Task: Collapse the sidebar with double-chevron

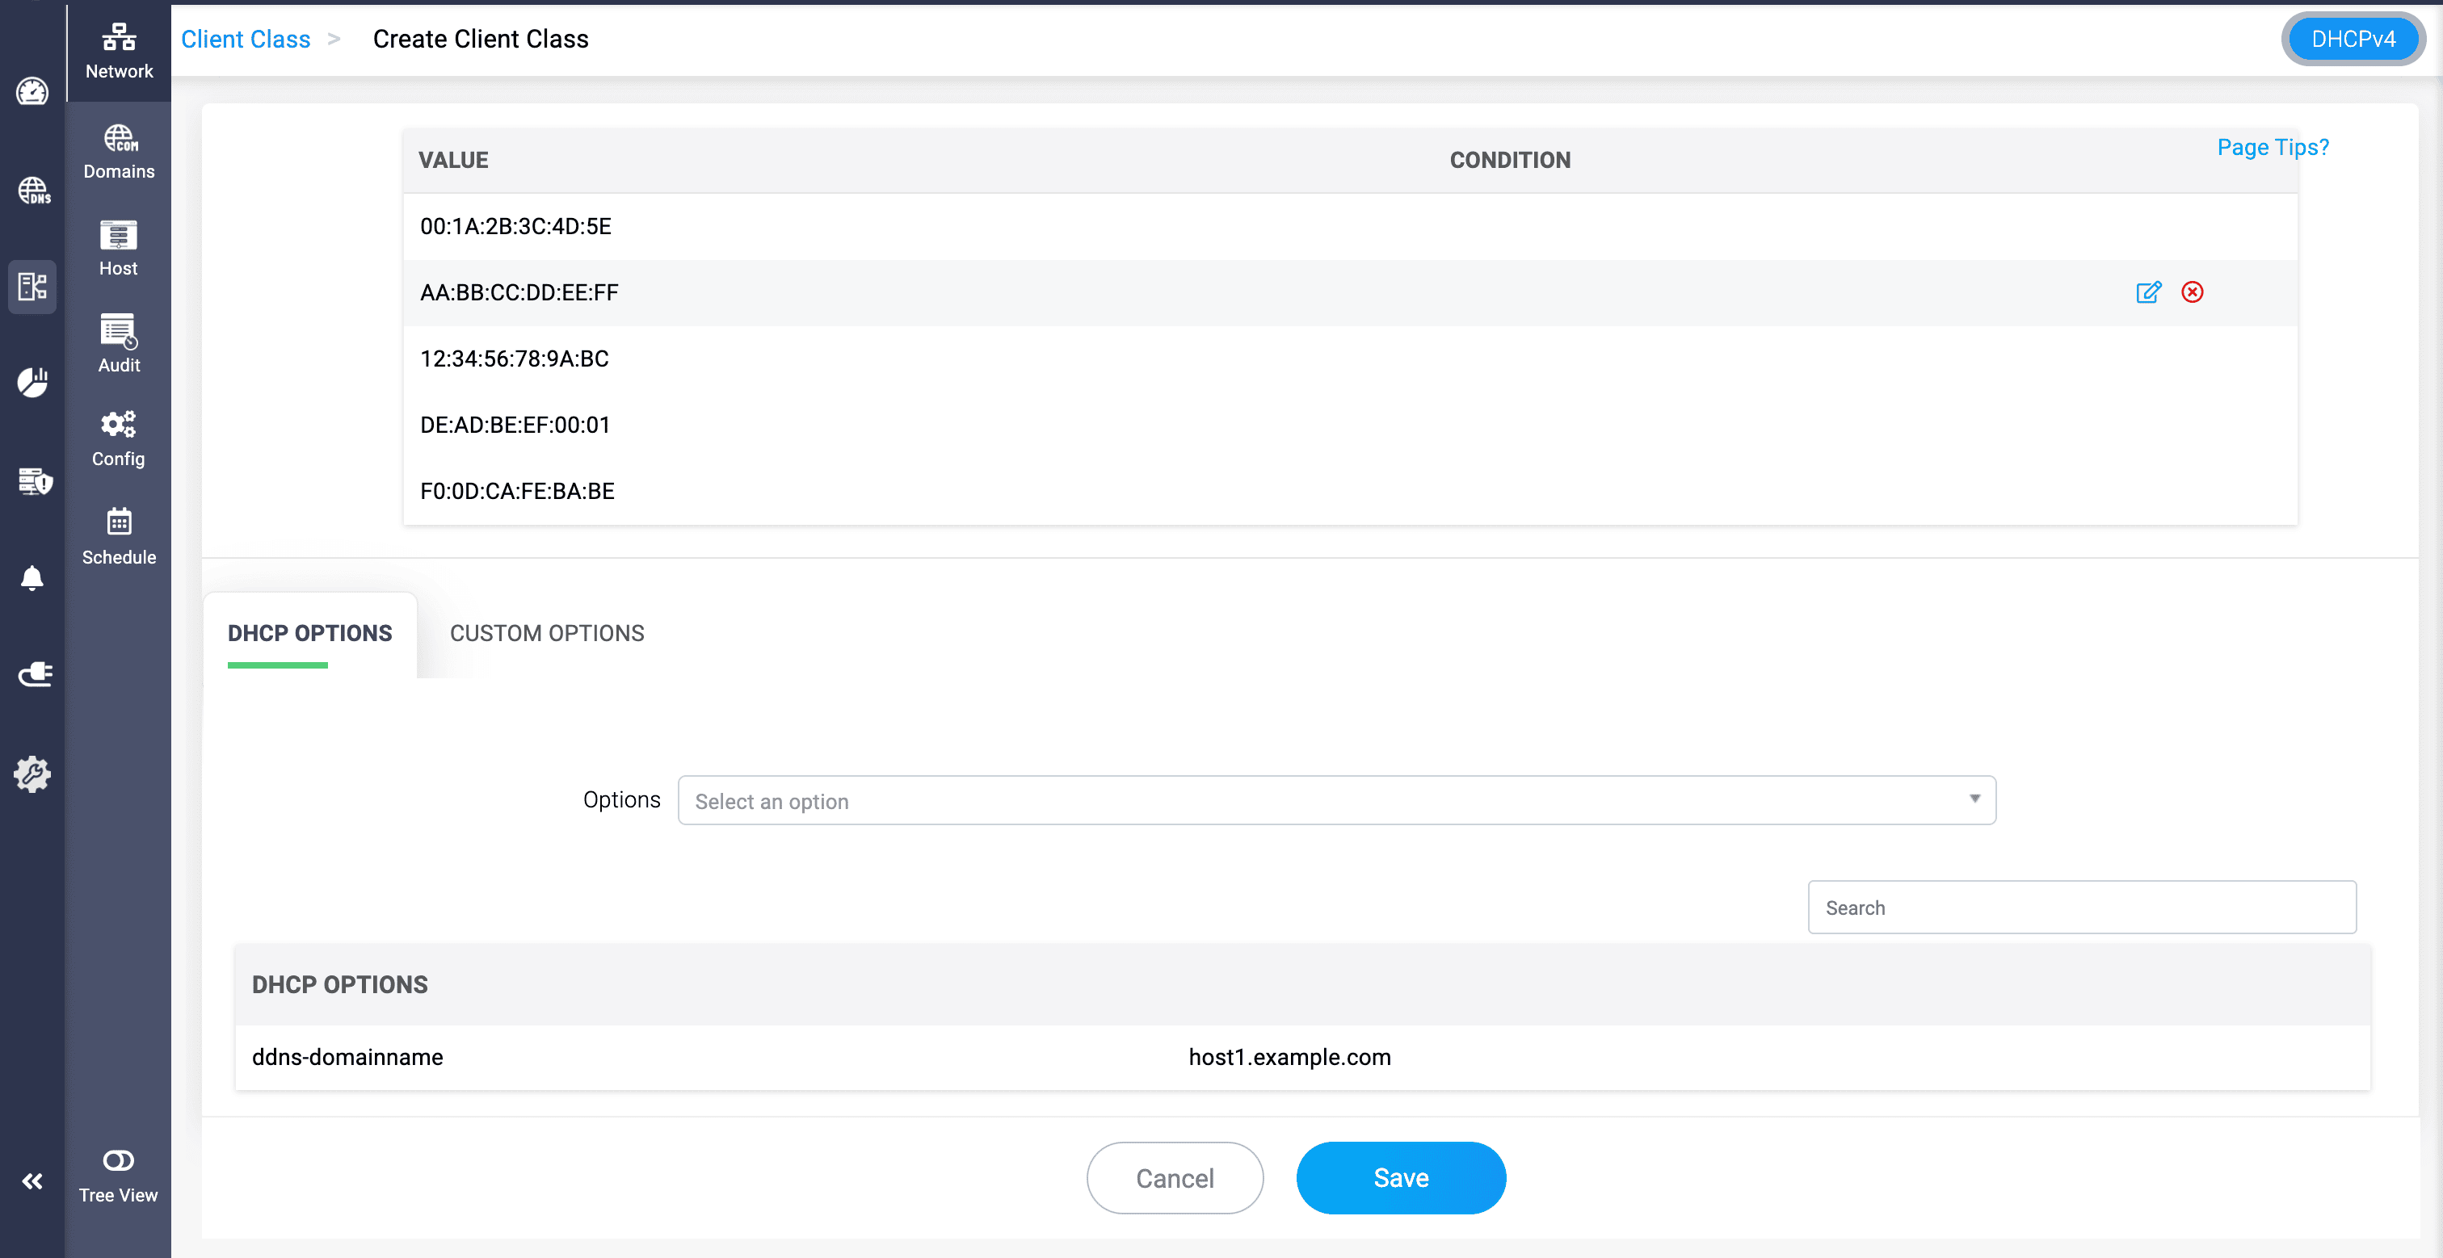Action: 32,1181
